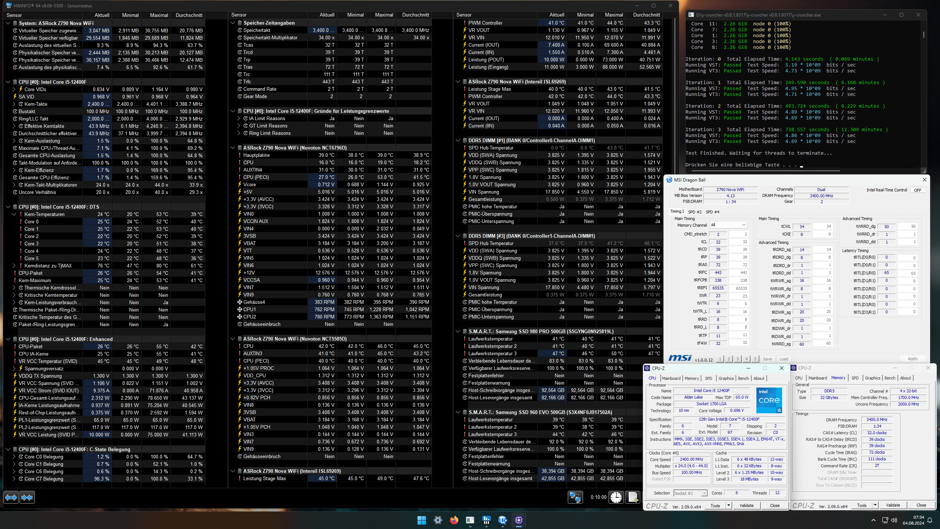Select profile slot 1 in Dragon Ball

[720, 359]
